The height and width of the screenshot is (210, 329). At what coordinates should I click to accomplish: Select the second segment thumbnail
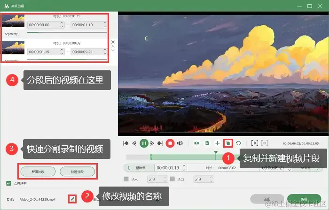(x=13, y=48)
